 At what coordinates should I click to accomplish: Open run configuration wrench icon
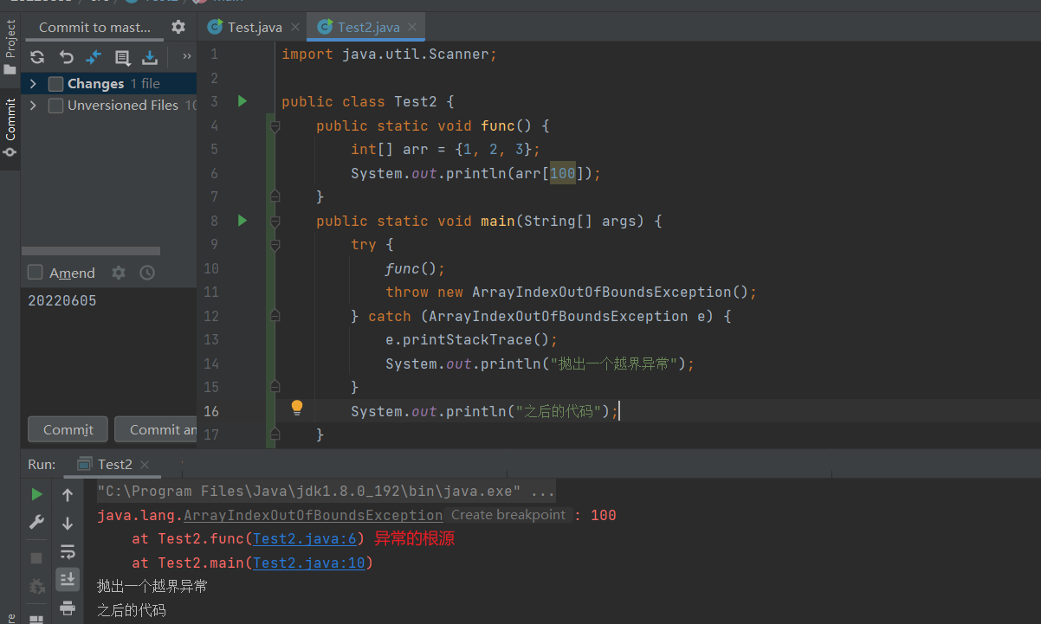pyautogui.click(x=36, y=522)
